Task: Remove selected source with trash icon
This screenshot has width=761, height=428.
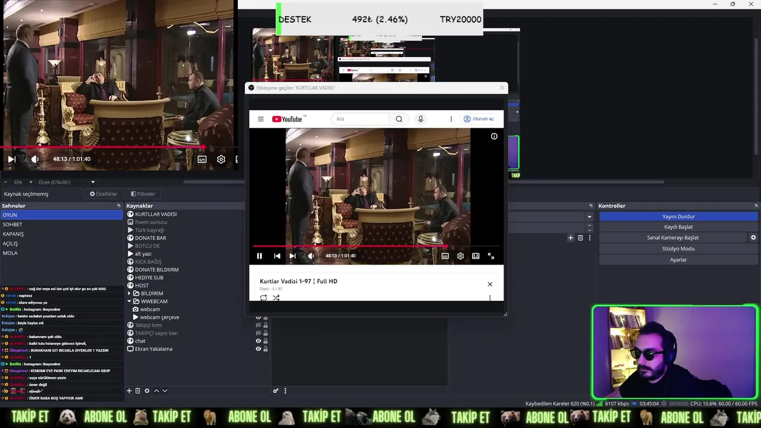Action: 137,391
